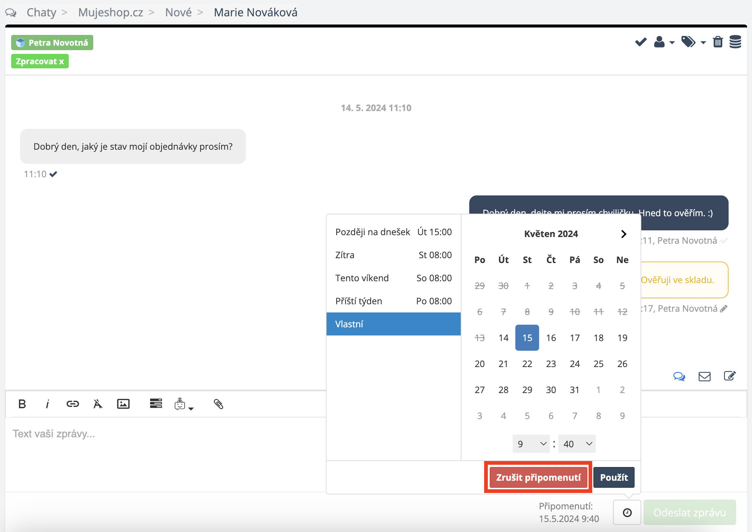
Task: Click the insert image icon
Action: [x=123, y=404]
